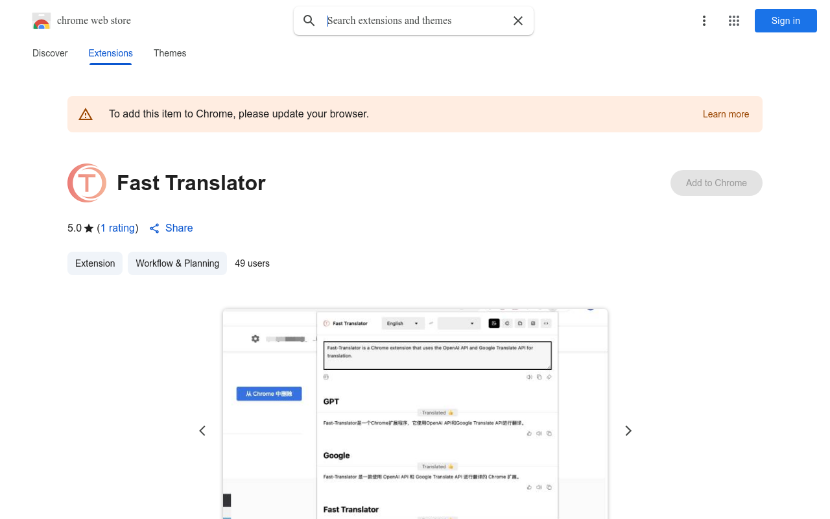
Task: Click the extension screenshot preview image
Action: (415, 414)
